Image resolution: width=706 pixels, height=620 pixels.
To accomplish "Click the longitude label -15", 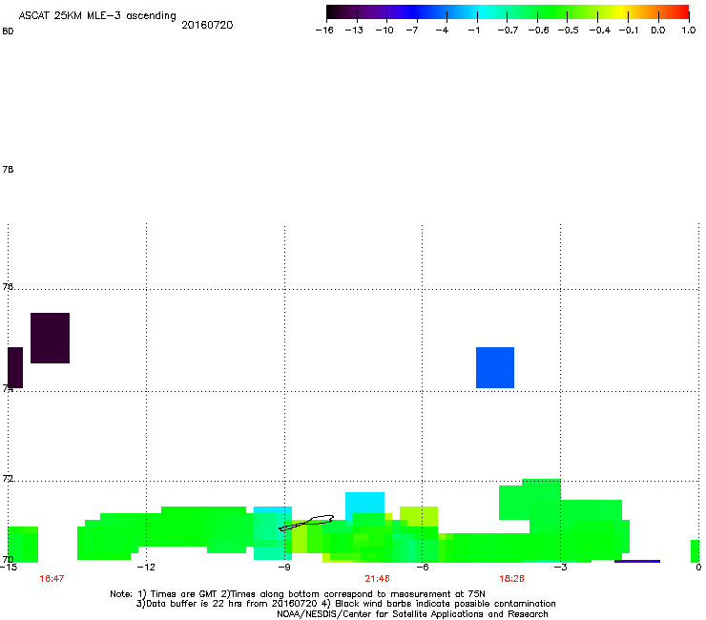I will click(x=9, y=568).
